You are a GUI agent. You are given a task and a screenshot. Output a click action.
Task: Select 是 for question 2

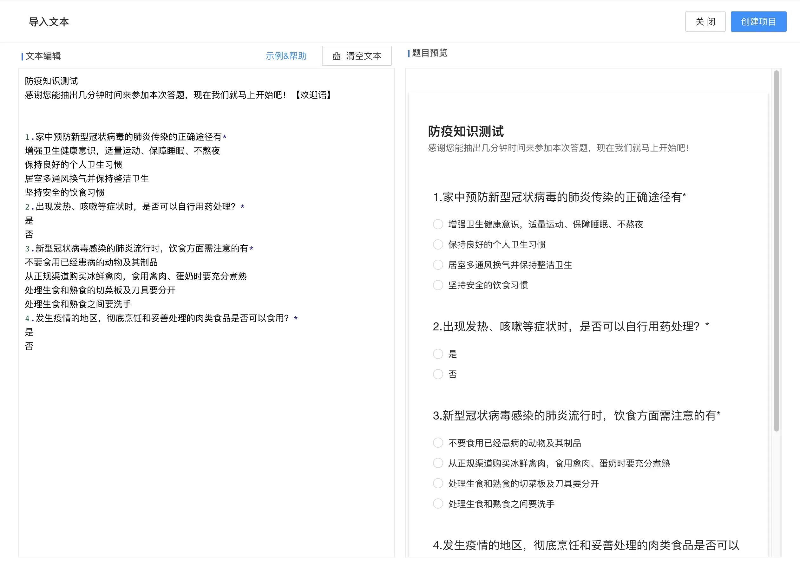pos(438,354)
